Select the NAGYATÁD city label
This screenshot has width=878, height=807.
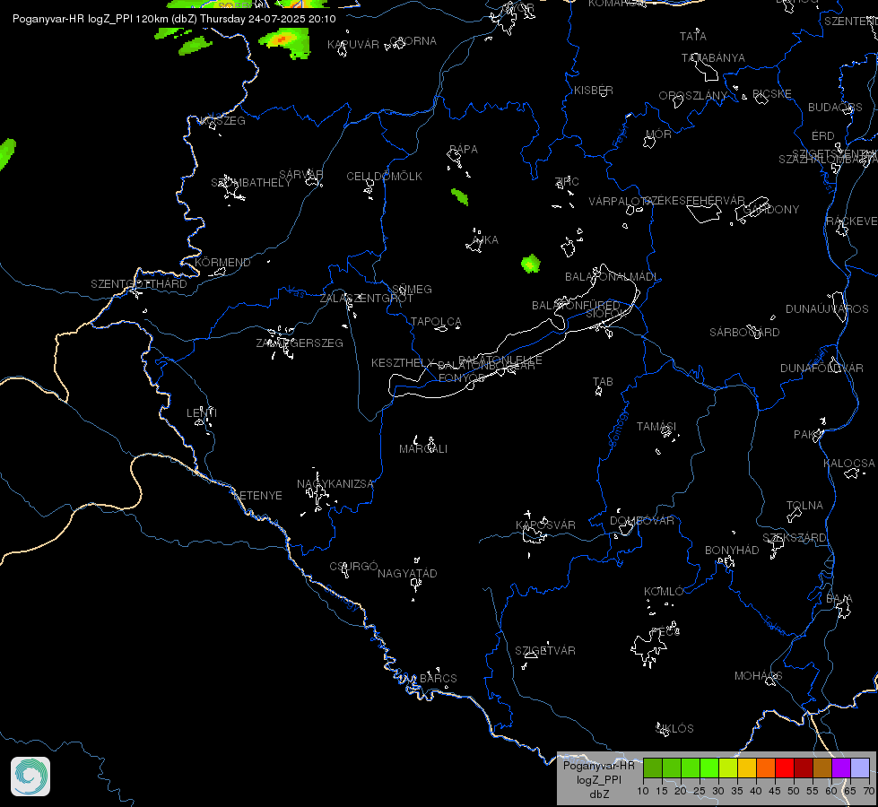(x=407, y=574)
